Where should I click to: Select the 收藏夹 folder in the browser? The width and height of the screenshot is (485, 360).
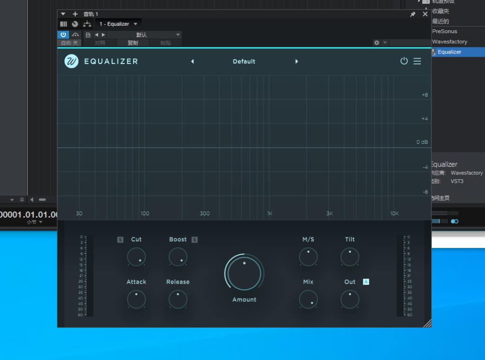pos(440,11)
